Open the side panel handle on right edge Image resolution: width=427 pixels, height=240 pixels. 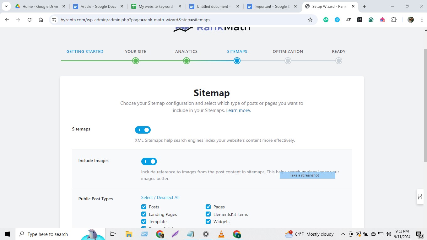tap(420, 197)
